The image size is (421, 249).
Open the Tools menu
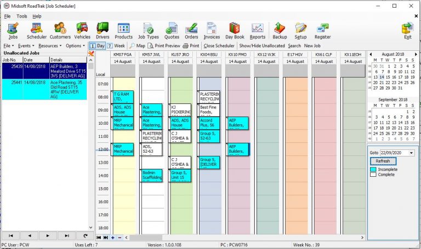coord(22,16)
